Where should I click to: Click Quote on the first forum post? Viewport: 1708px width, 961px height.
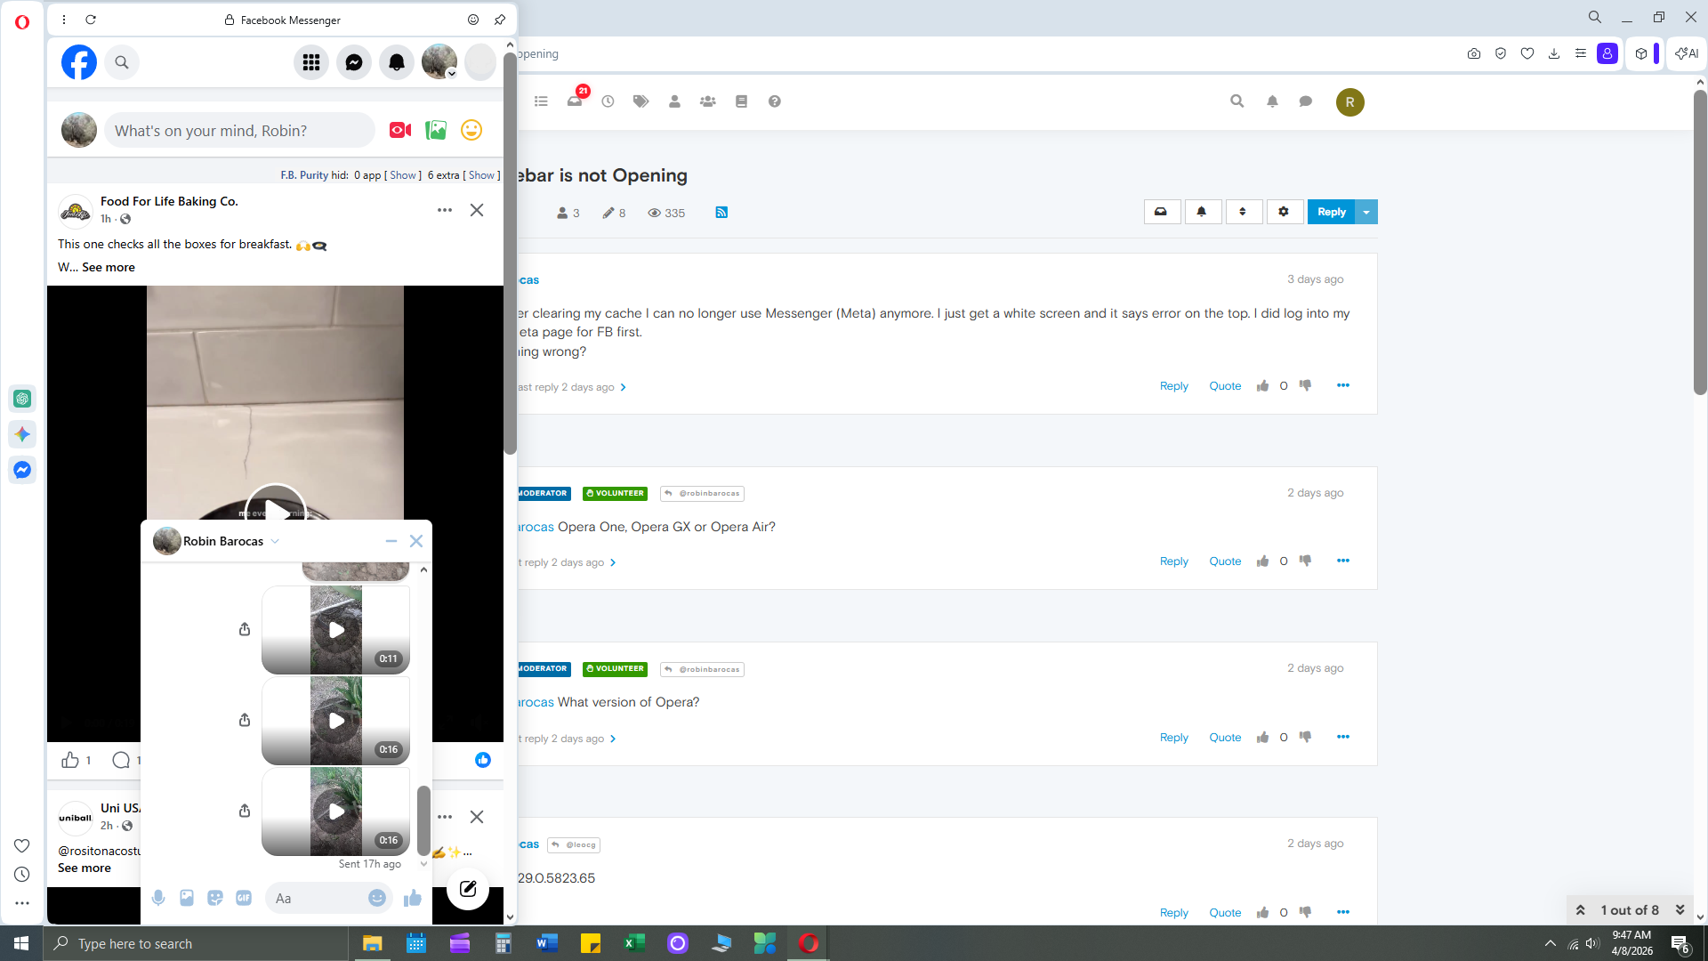coord(1225,386)
